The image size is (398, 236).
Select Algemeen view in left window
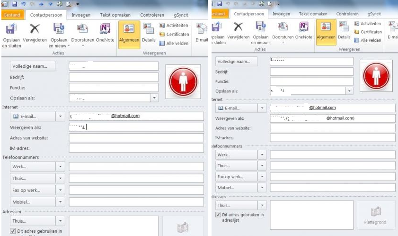129,35
